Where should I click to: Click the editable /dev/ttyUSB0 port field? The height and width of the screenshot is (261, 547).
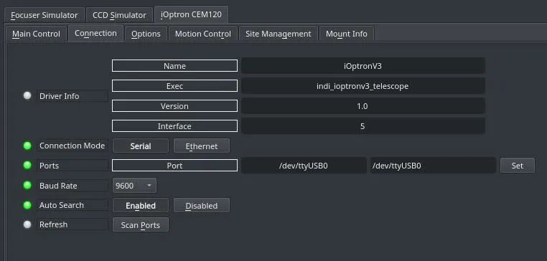pos(433,166)
